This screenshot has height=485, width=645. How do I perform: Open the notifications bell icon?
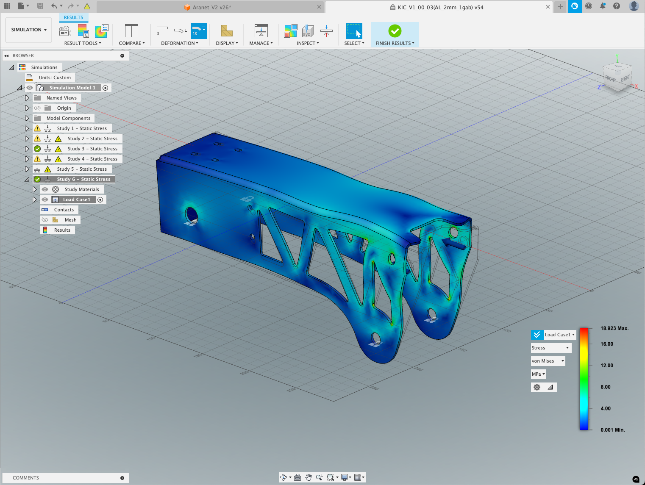click(602, 6)
